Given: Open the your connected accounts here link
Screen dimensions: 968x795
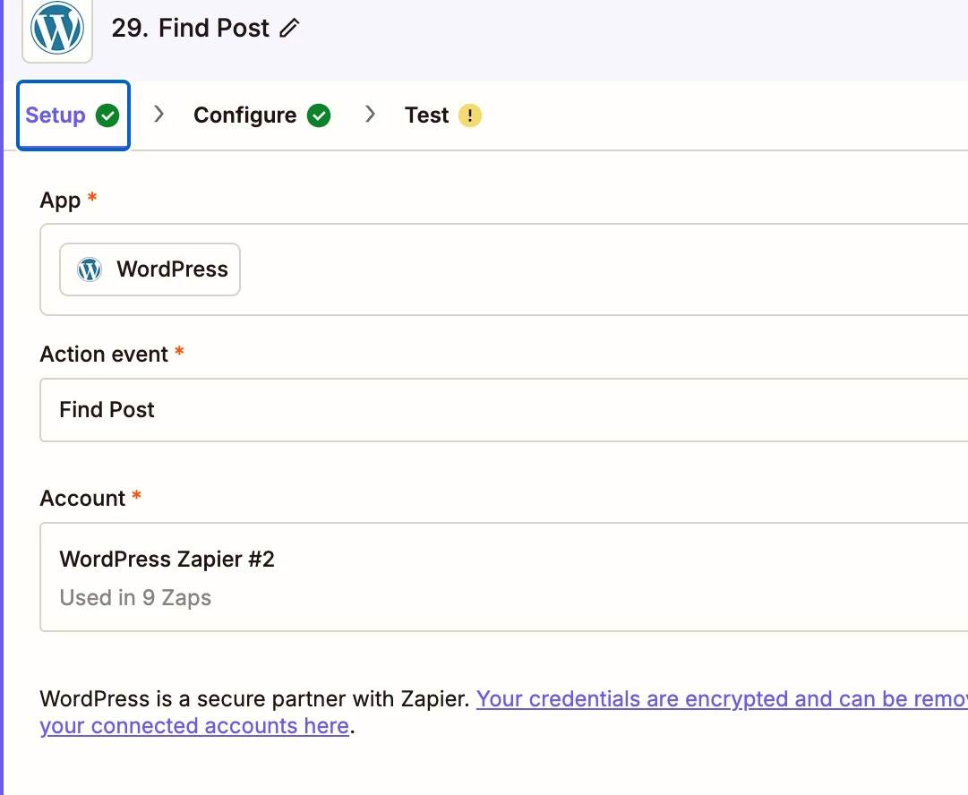Looking at the screenshot, I should [194, 726].
